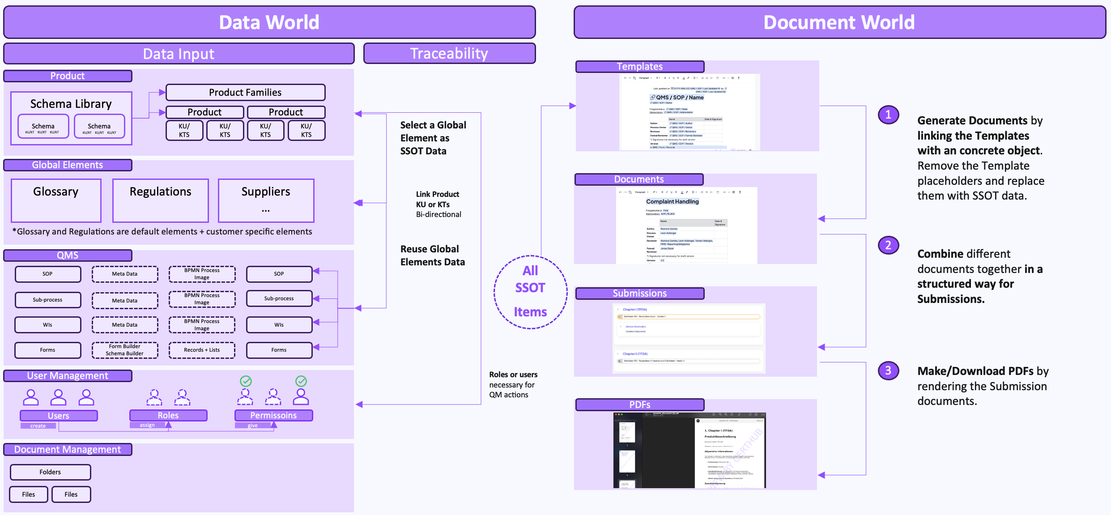This screenshot has height=515, width=1111.
Task: Select the Data Input section header
Action: [x=179, y=53]
